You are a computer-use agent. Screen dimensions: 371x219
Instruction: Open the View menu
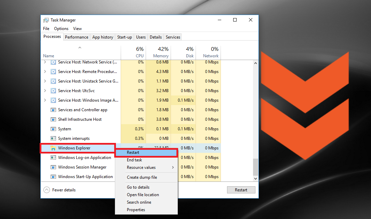[x=77, y=29]
